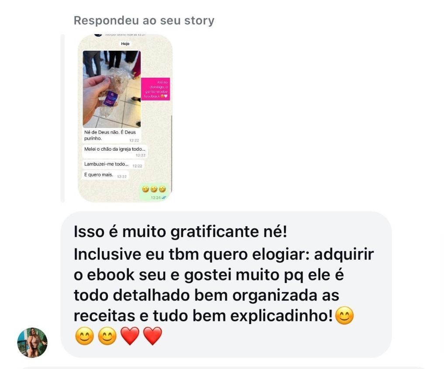447x369 pixels.
Task: Tap the "E quero mais." chat bubble
Action: (106, 175)
